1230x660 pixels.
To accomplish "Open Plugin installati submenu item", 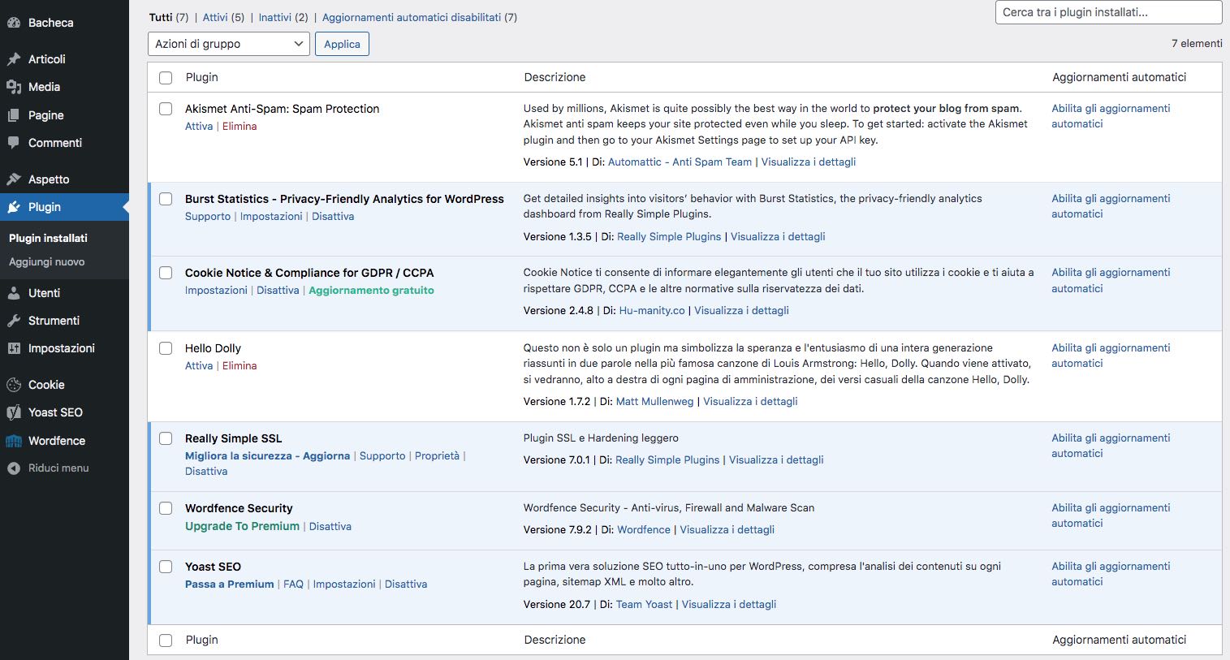I will point(48,238).
